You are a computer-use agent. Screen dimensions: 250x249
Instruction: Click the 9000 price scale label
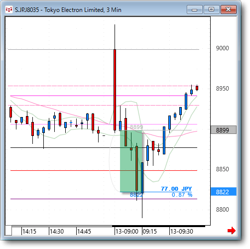click(x=223, y=48)
